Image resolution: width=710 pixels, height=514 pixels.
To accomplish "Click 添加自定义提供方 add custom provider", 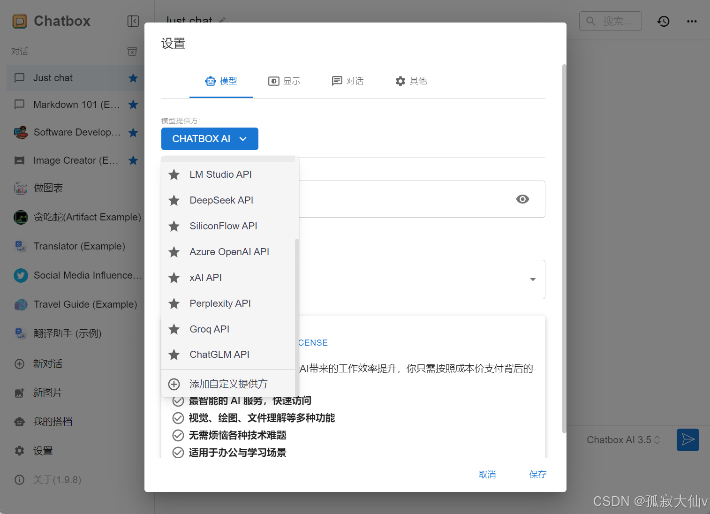I will tap(228, 384).
